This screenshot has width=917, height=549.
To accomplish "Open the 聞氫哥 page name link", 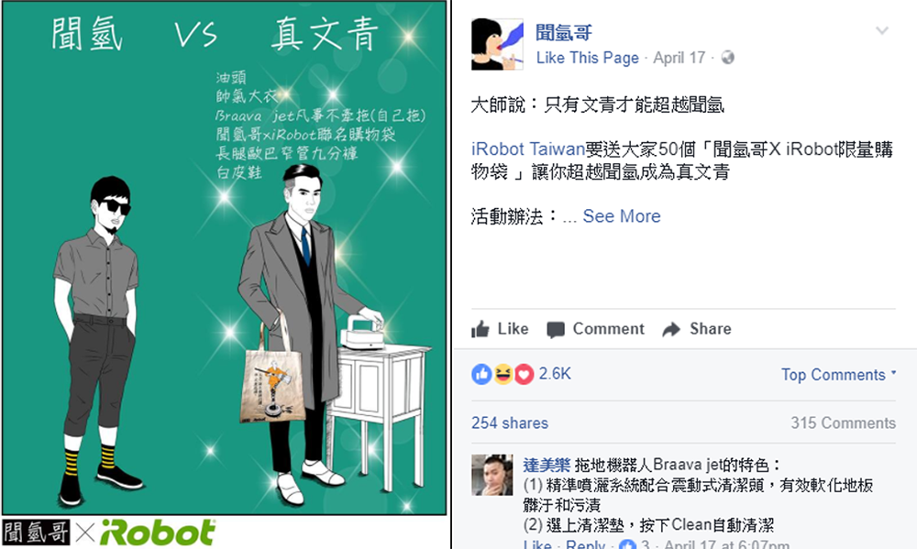I will pyautogui.click(x=564, y=32).
